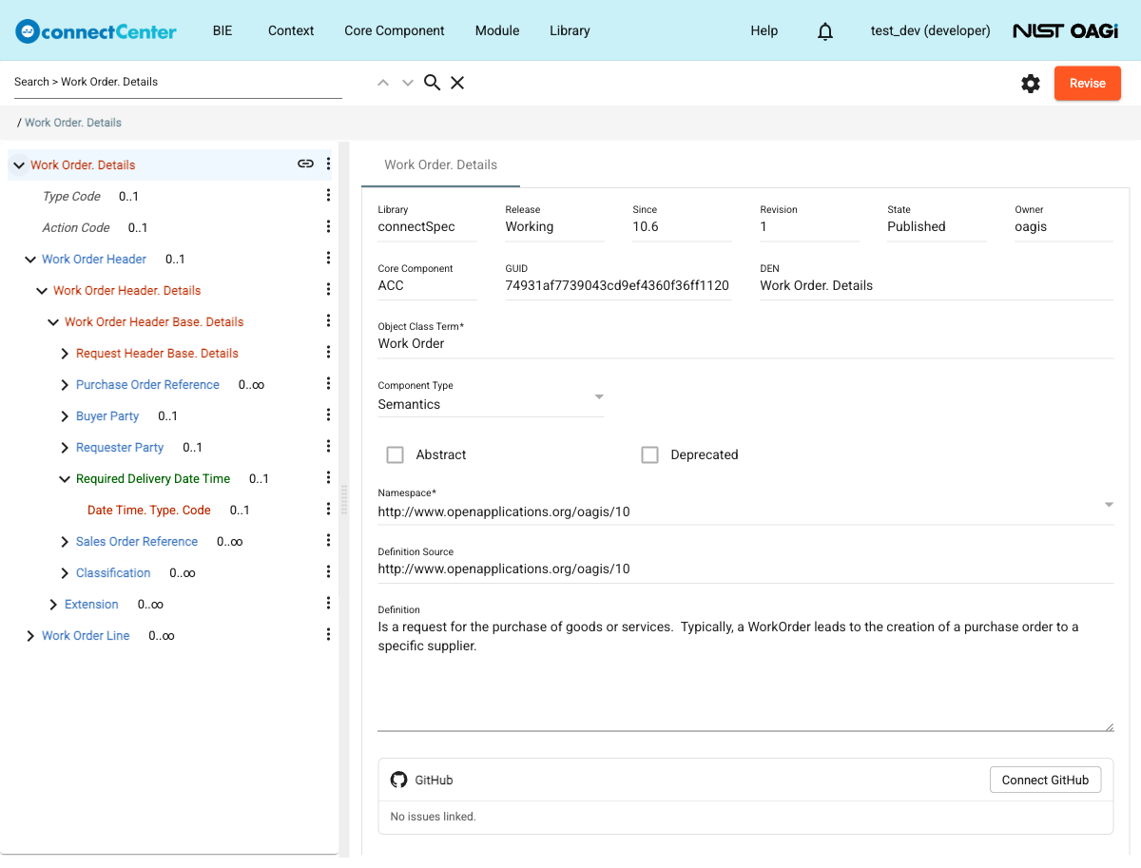Open three-dot menu for Extension
The image size is (1141, 868).
[328, 603]
